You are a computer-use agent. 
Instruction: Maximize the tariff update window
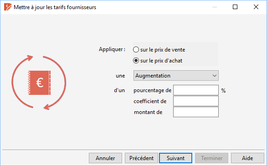point(235,7)
